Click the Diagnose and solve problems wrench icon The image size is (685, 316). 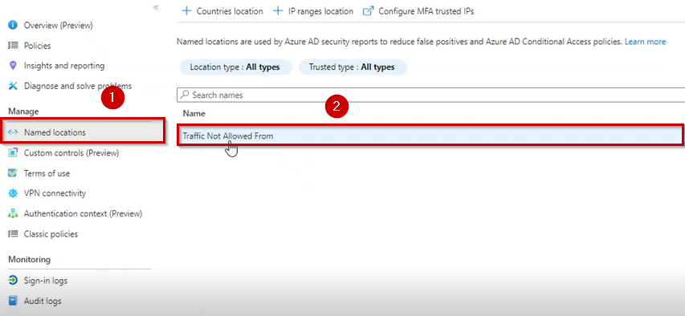click(x=13, y=86)
